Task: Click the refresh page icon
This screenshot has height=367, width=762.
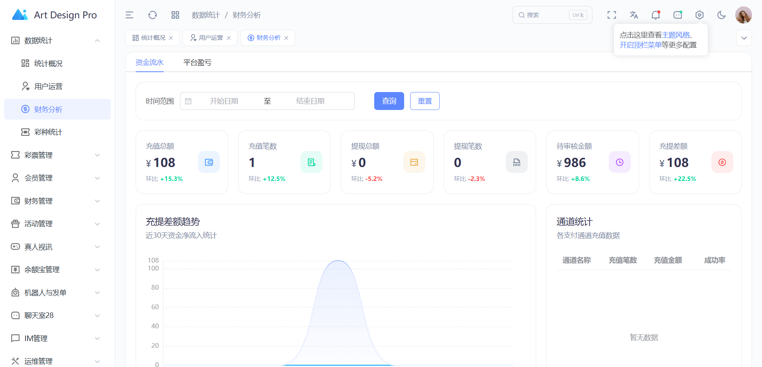Action: [x=152, y=15]
